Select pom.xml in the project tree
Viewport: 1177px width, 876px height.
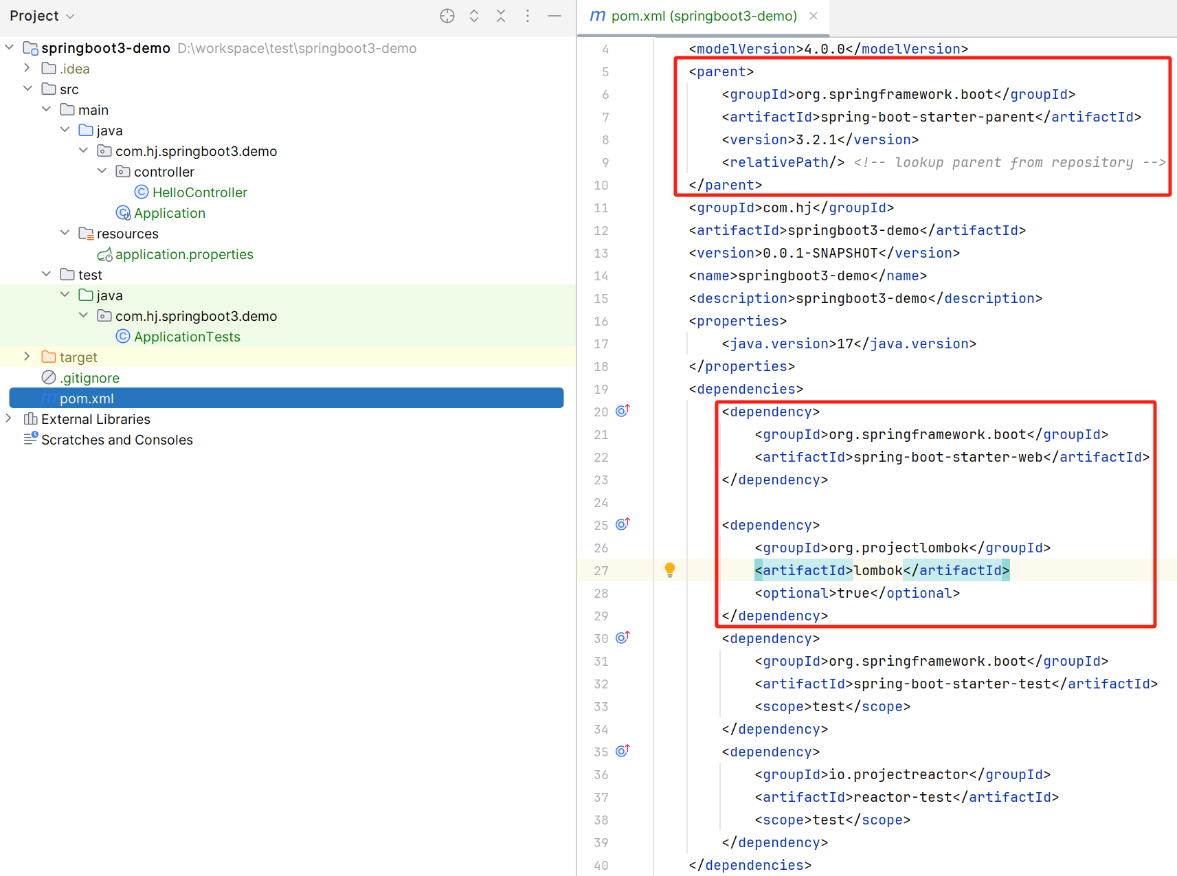287,398
